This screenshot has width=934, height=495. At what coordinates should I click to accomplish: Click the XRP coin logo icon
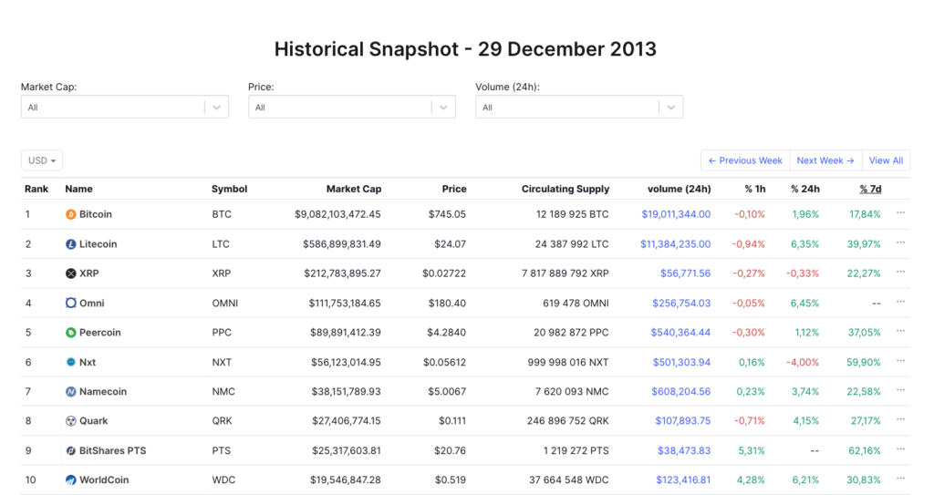coord(71,273)
